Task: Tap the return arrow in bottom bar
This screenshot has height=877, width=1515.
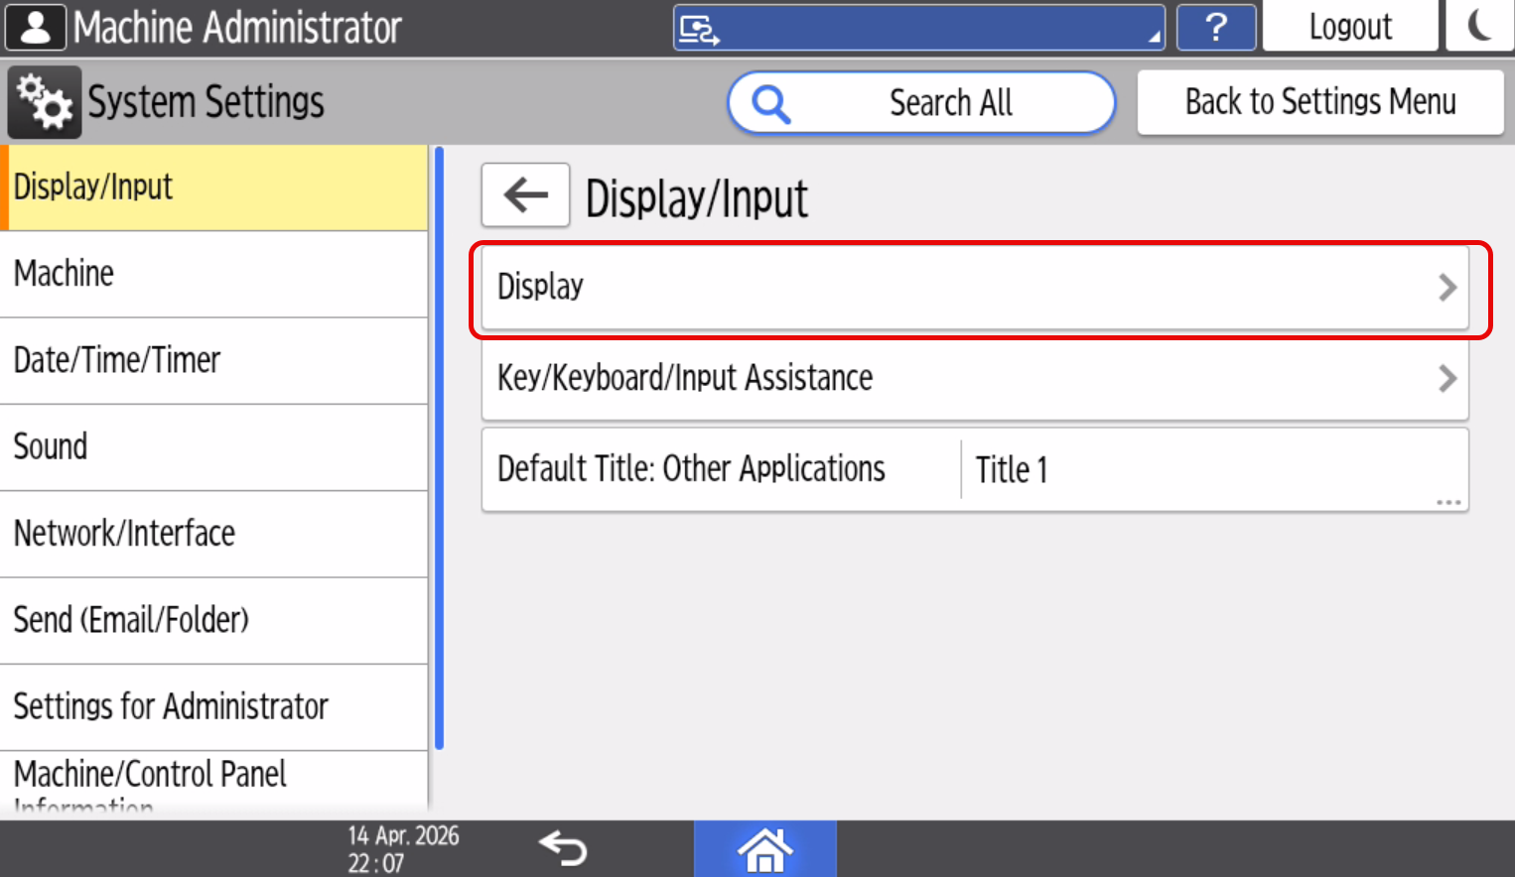Action: (x=563, y=849)
